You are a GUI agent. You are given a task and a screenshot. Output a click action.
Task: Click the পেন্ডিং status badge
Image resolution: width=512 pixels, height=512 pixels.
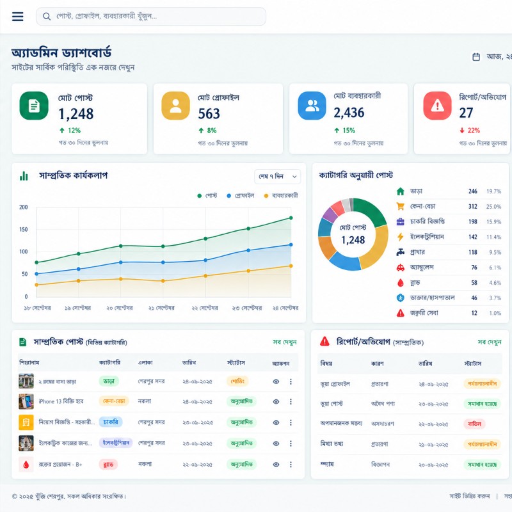[x=237, y=381]
